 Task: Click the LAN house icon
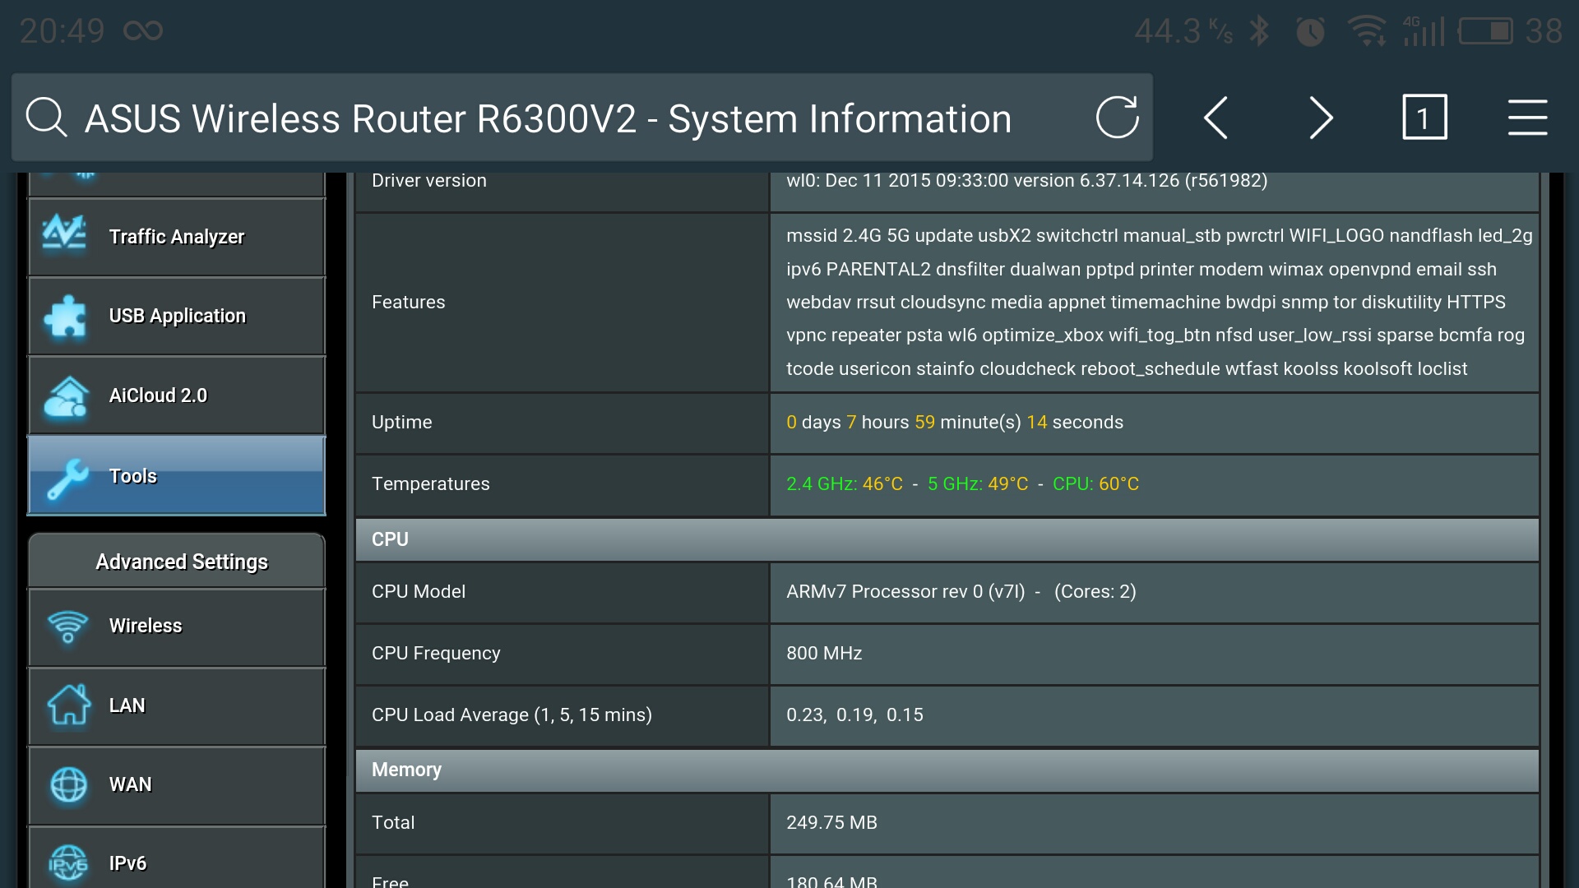[x=68, y=705]
